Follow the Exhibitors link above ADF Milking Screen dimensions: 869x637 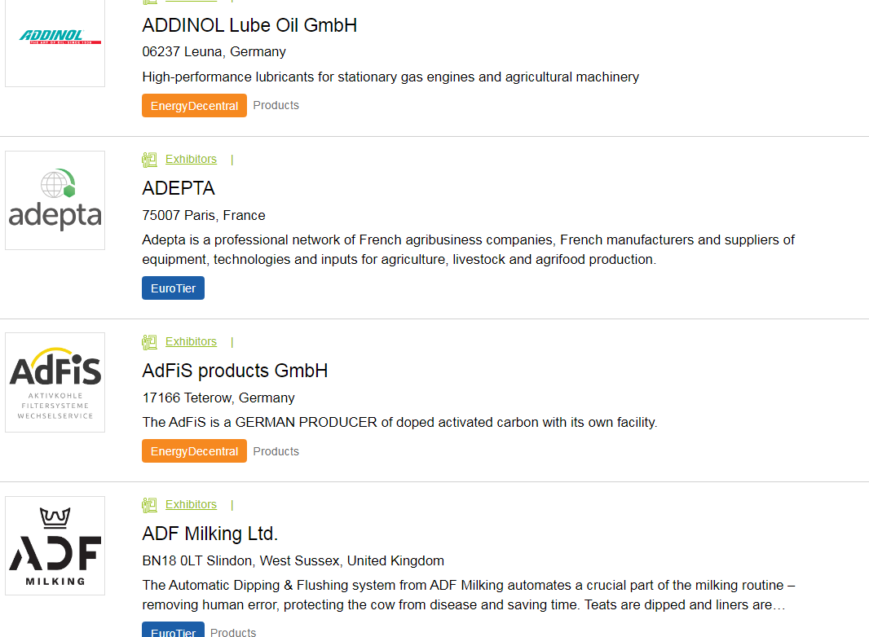click(x=191, y=504)
